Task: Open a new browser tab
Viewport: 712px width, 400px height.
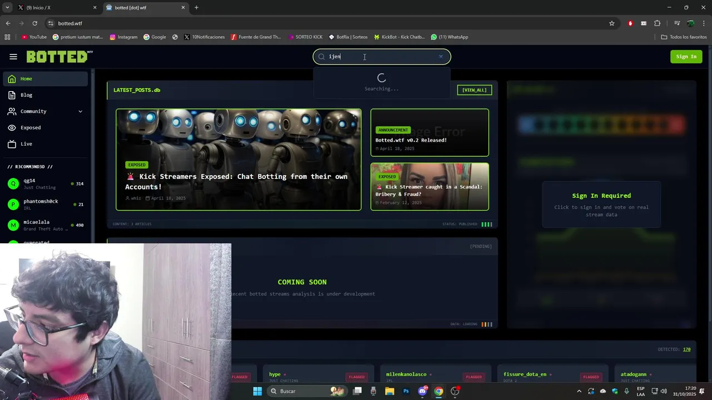Action: [x=196, y=8]
